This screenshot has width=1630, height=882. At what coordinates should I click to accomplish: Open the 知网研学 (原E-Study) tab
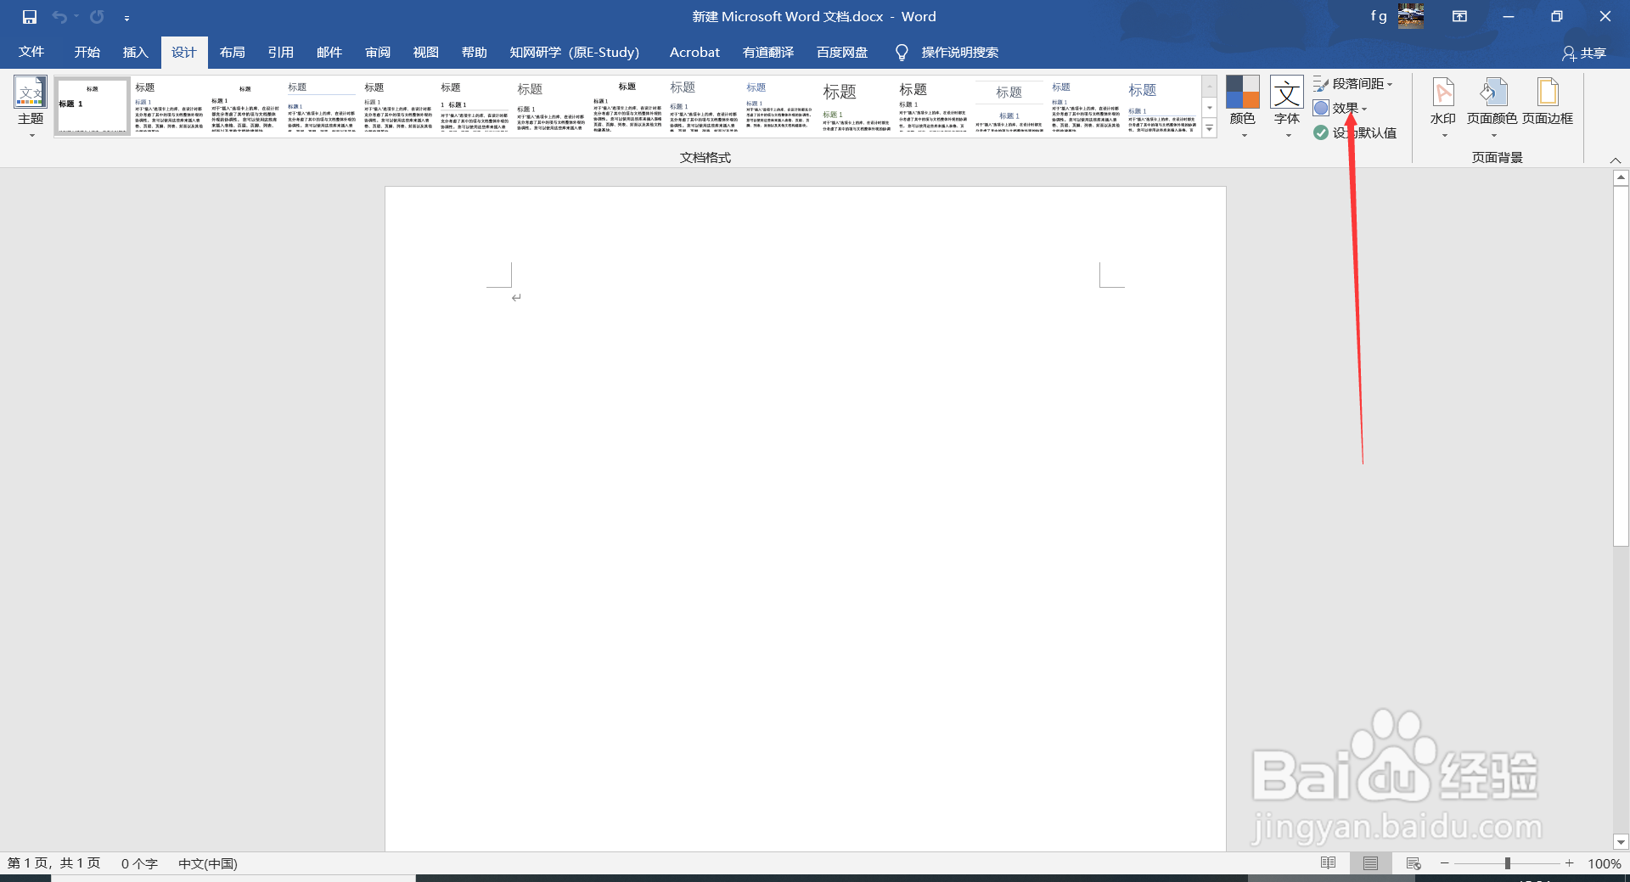575,52
